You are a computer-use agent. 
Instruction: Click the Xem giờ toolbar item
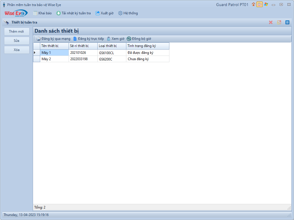pos(115,39)
